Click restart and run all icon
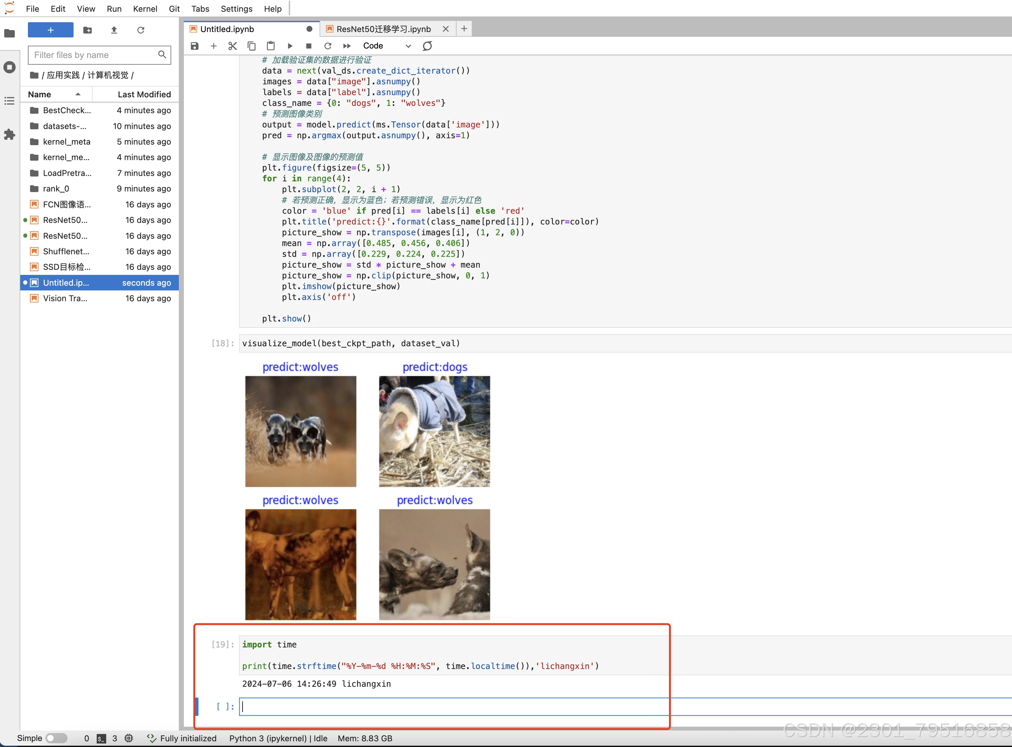This screenshot has height=747, width=1012. [x=347, y=46]
